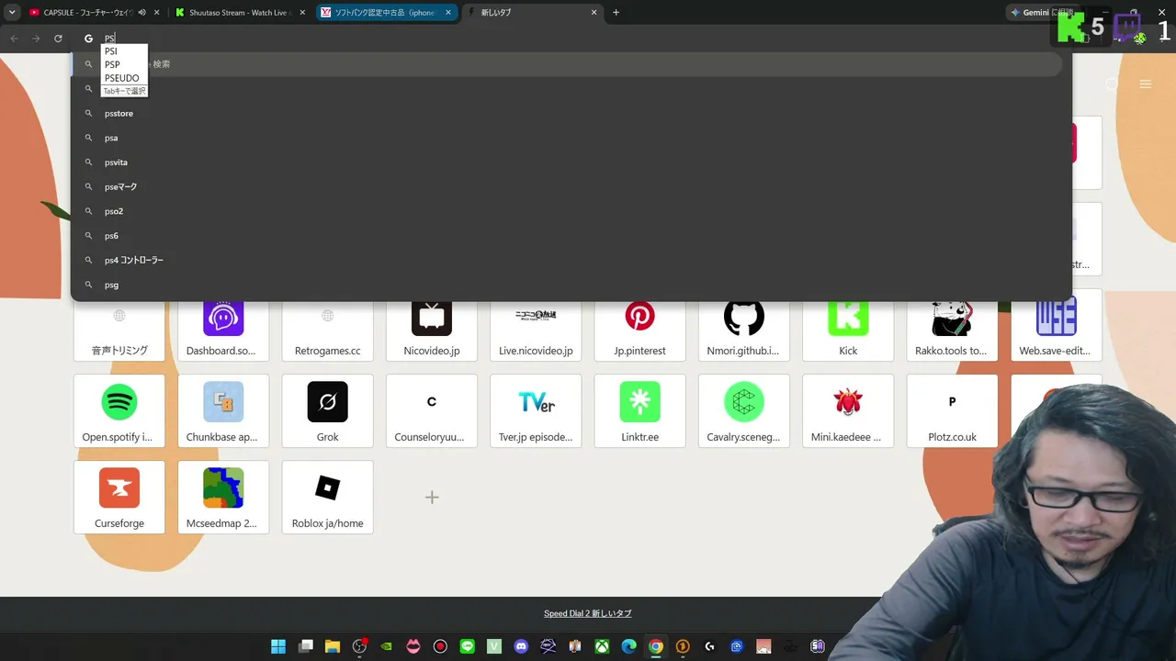
Task: Select PSP in the IME candidate list
Action: click(x=123, y=64)
